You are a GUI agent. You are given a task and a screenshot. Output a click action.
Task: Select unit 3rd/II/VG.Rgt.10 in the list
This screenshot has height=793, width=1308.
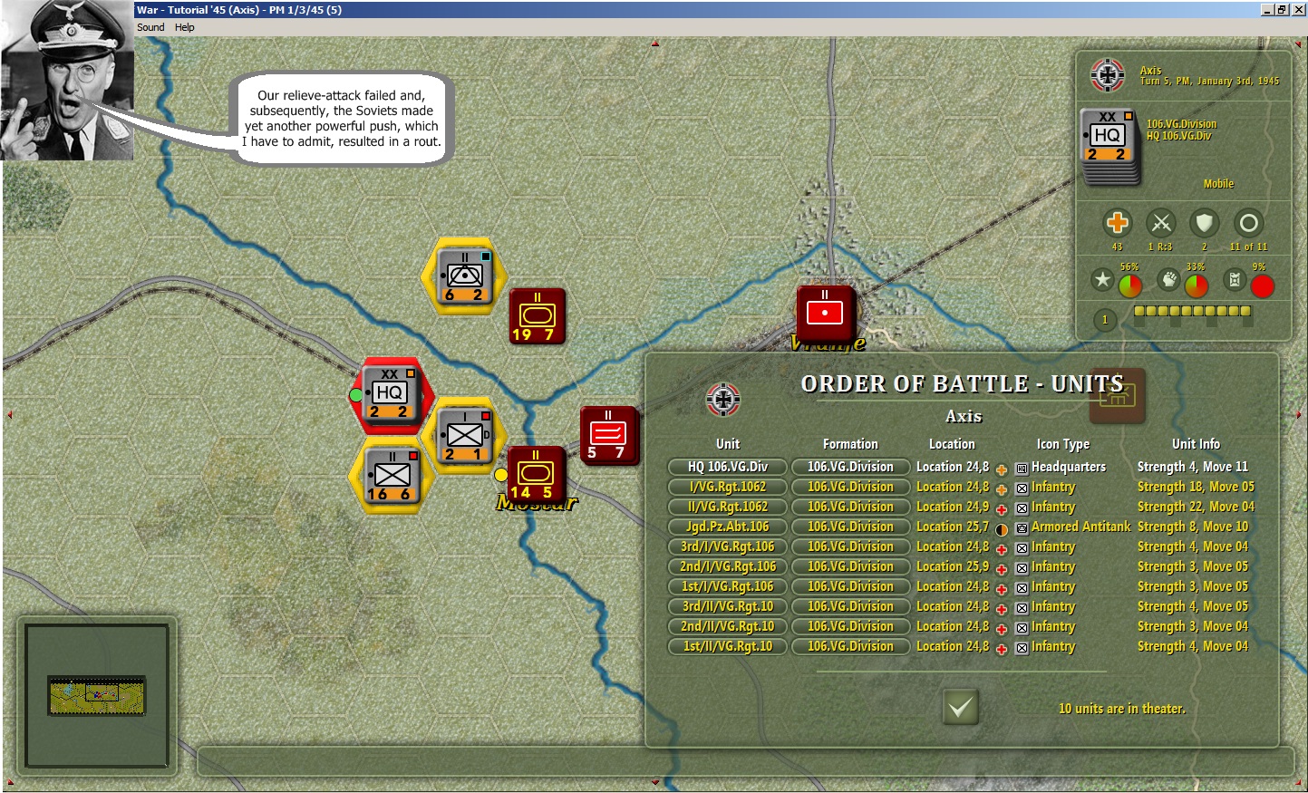click(728, 606)
